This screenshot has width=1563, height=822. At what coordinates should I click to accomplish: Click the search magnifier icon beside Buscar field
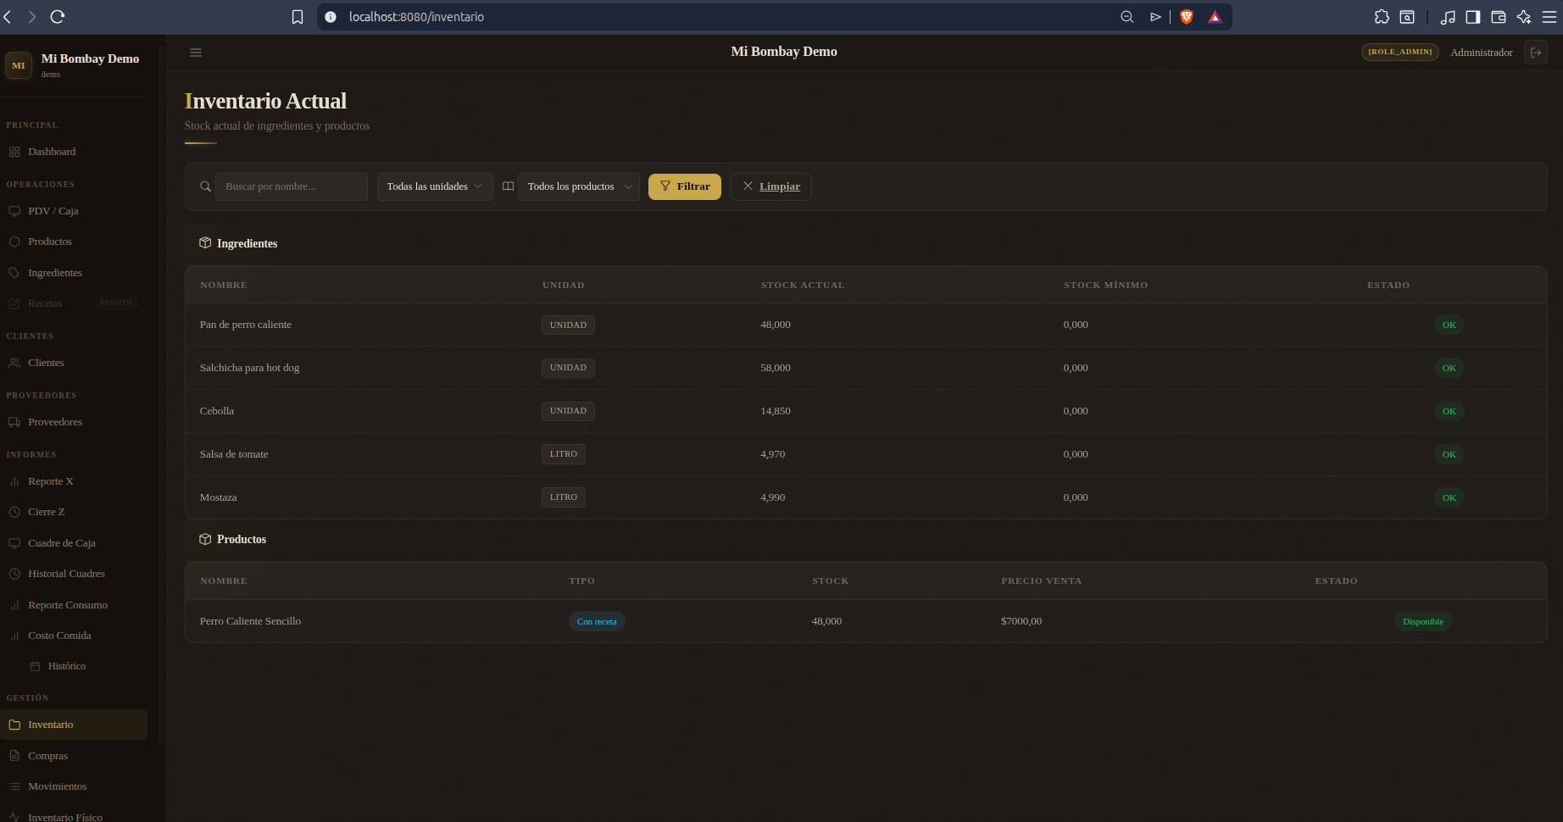205,186
